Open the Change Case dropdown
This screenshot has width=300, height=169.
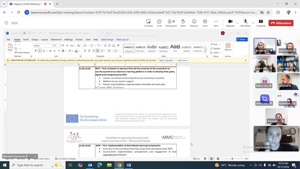coord(72,45)
